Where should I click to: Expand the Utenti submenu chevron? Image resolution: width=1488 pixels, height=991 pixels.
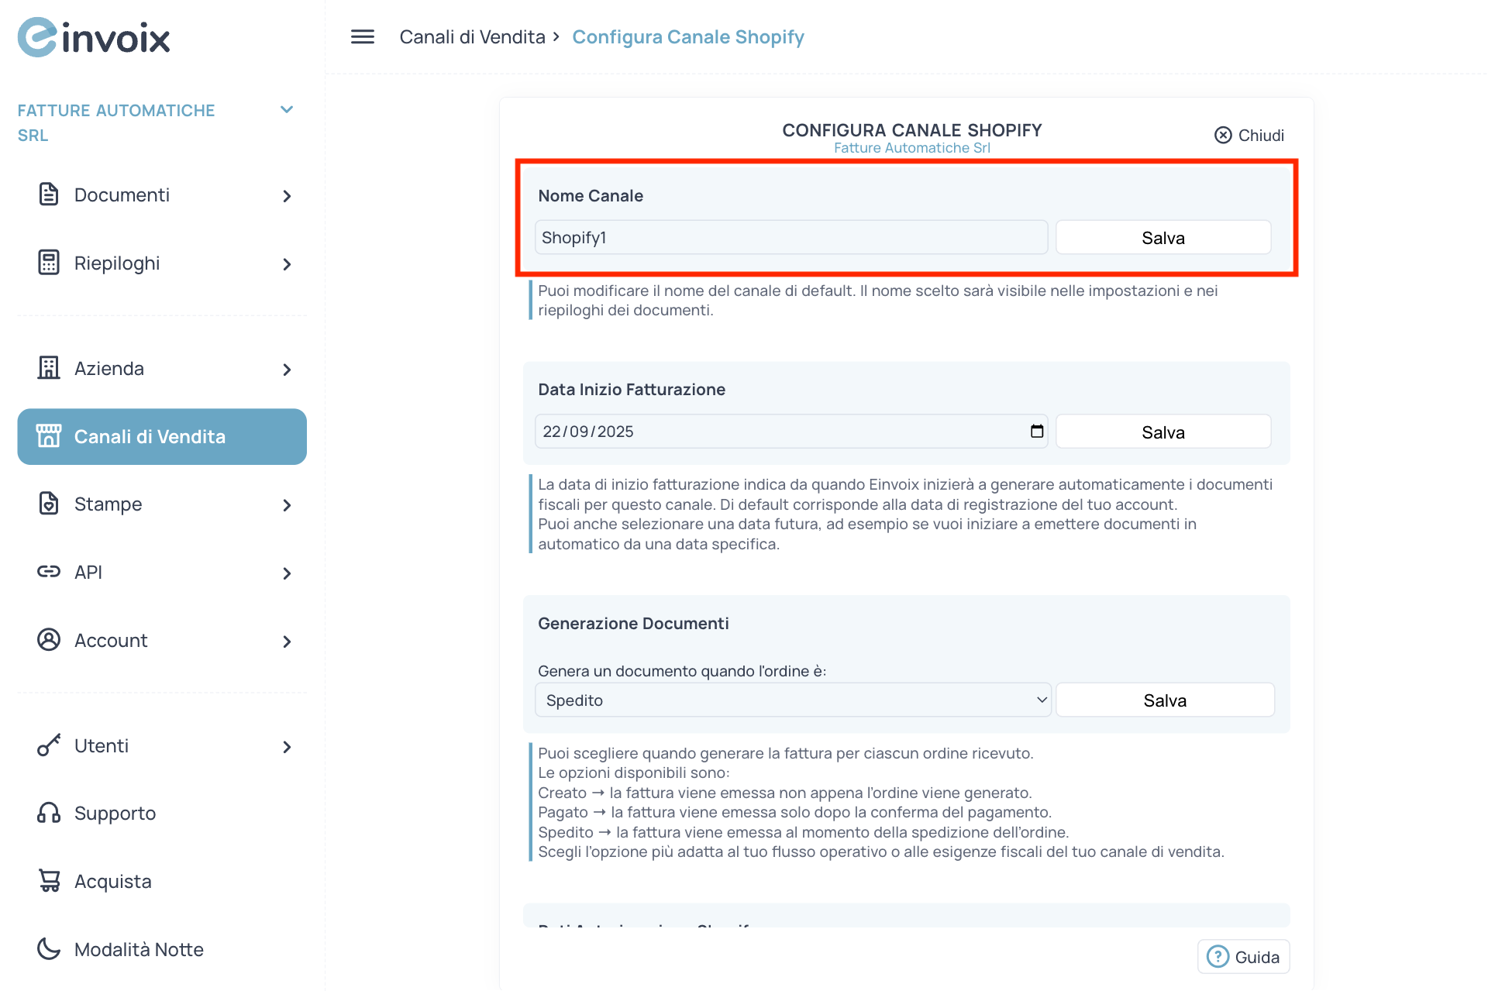coord(286,746)
